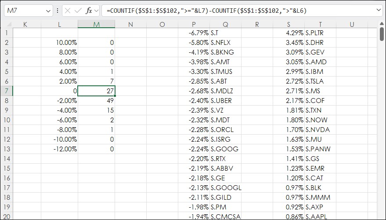Viewport: 386px width, 220px height.
Task: Select row 13 header
Action: point(7,149)
